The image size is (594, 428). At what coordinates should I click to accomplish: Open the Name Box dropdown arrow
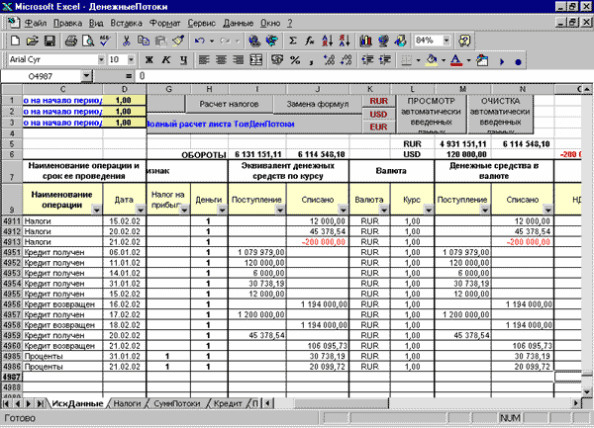click(86, 76)
